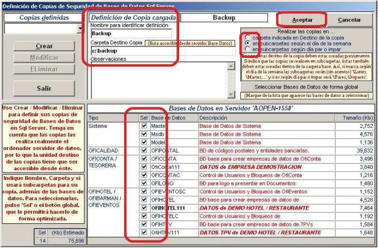
Task: Uncheck the OFIHTPV database checkbox
Action: pyautogui.click(x=144, y=224)
